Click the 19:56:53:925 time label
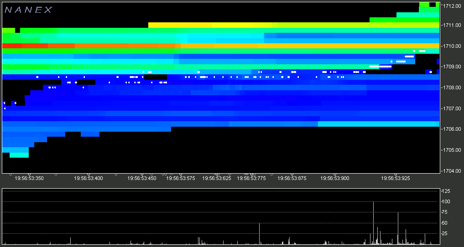This screenshot has width=464, height=247. [396, 179]
